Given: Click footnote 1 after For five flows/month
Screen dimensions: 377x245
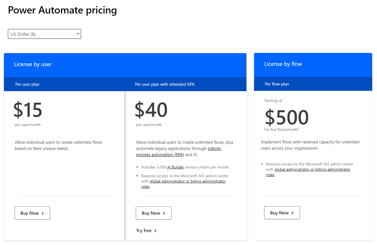Looking at the screenshot, I should click(x=299, y=129).
